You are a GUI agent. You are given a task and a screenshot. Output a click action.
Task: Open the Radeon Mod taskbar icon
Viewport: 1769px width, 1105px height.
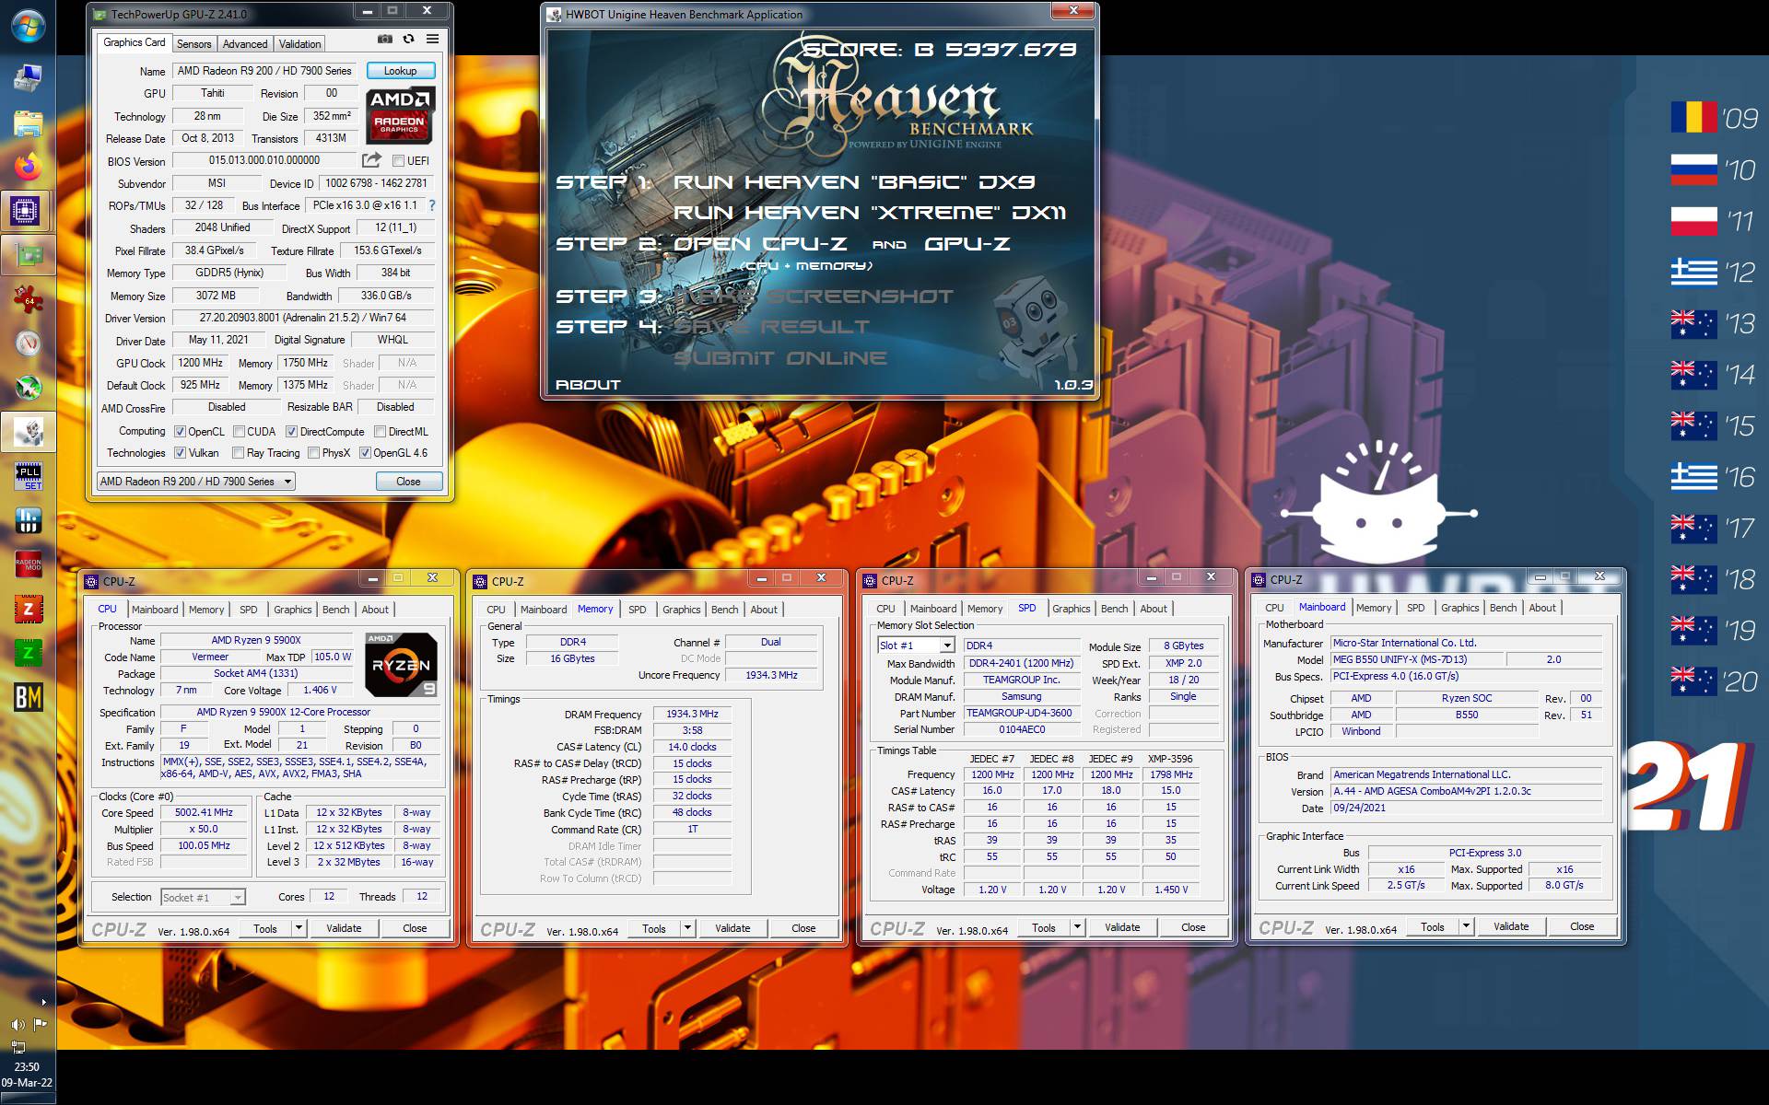pos(28,564)
